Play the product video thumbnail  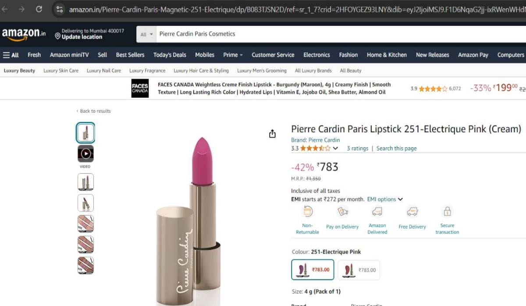pyautogui.click(x=85, y=154)
